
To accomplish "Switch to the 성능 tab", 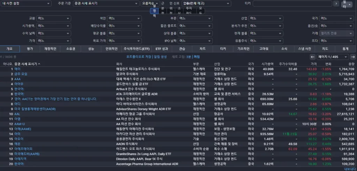I will pos(91,49).
